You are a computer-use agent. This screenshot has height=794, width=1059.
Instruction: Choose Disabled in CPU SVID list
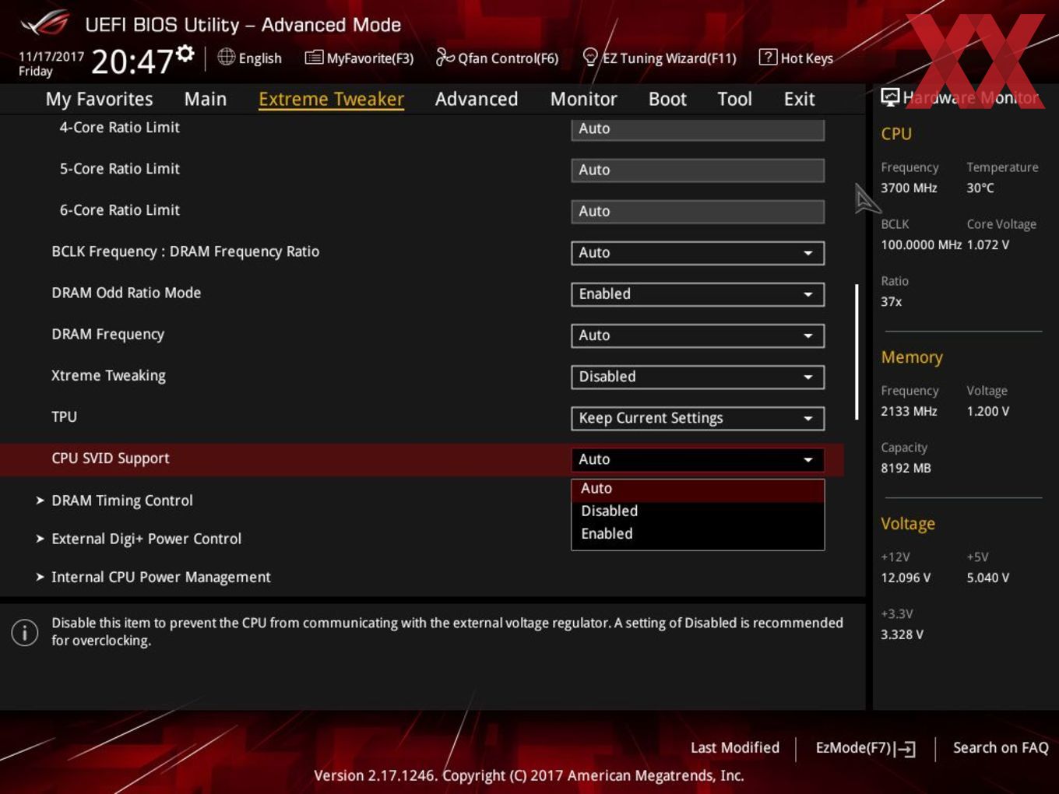click(698, 511)
